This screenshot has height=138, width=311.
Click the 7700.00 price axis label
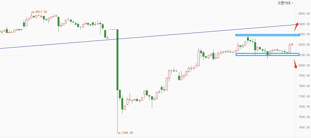(x=304, y=96)
